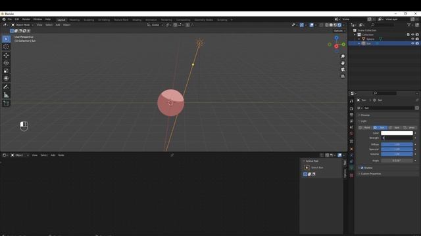The width and height of the screenshot is (421, 236).
Task: Click the viewport zoom magnifier icon
Action: pos(343,56)
